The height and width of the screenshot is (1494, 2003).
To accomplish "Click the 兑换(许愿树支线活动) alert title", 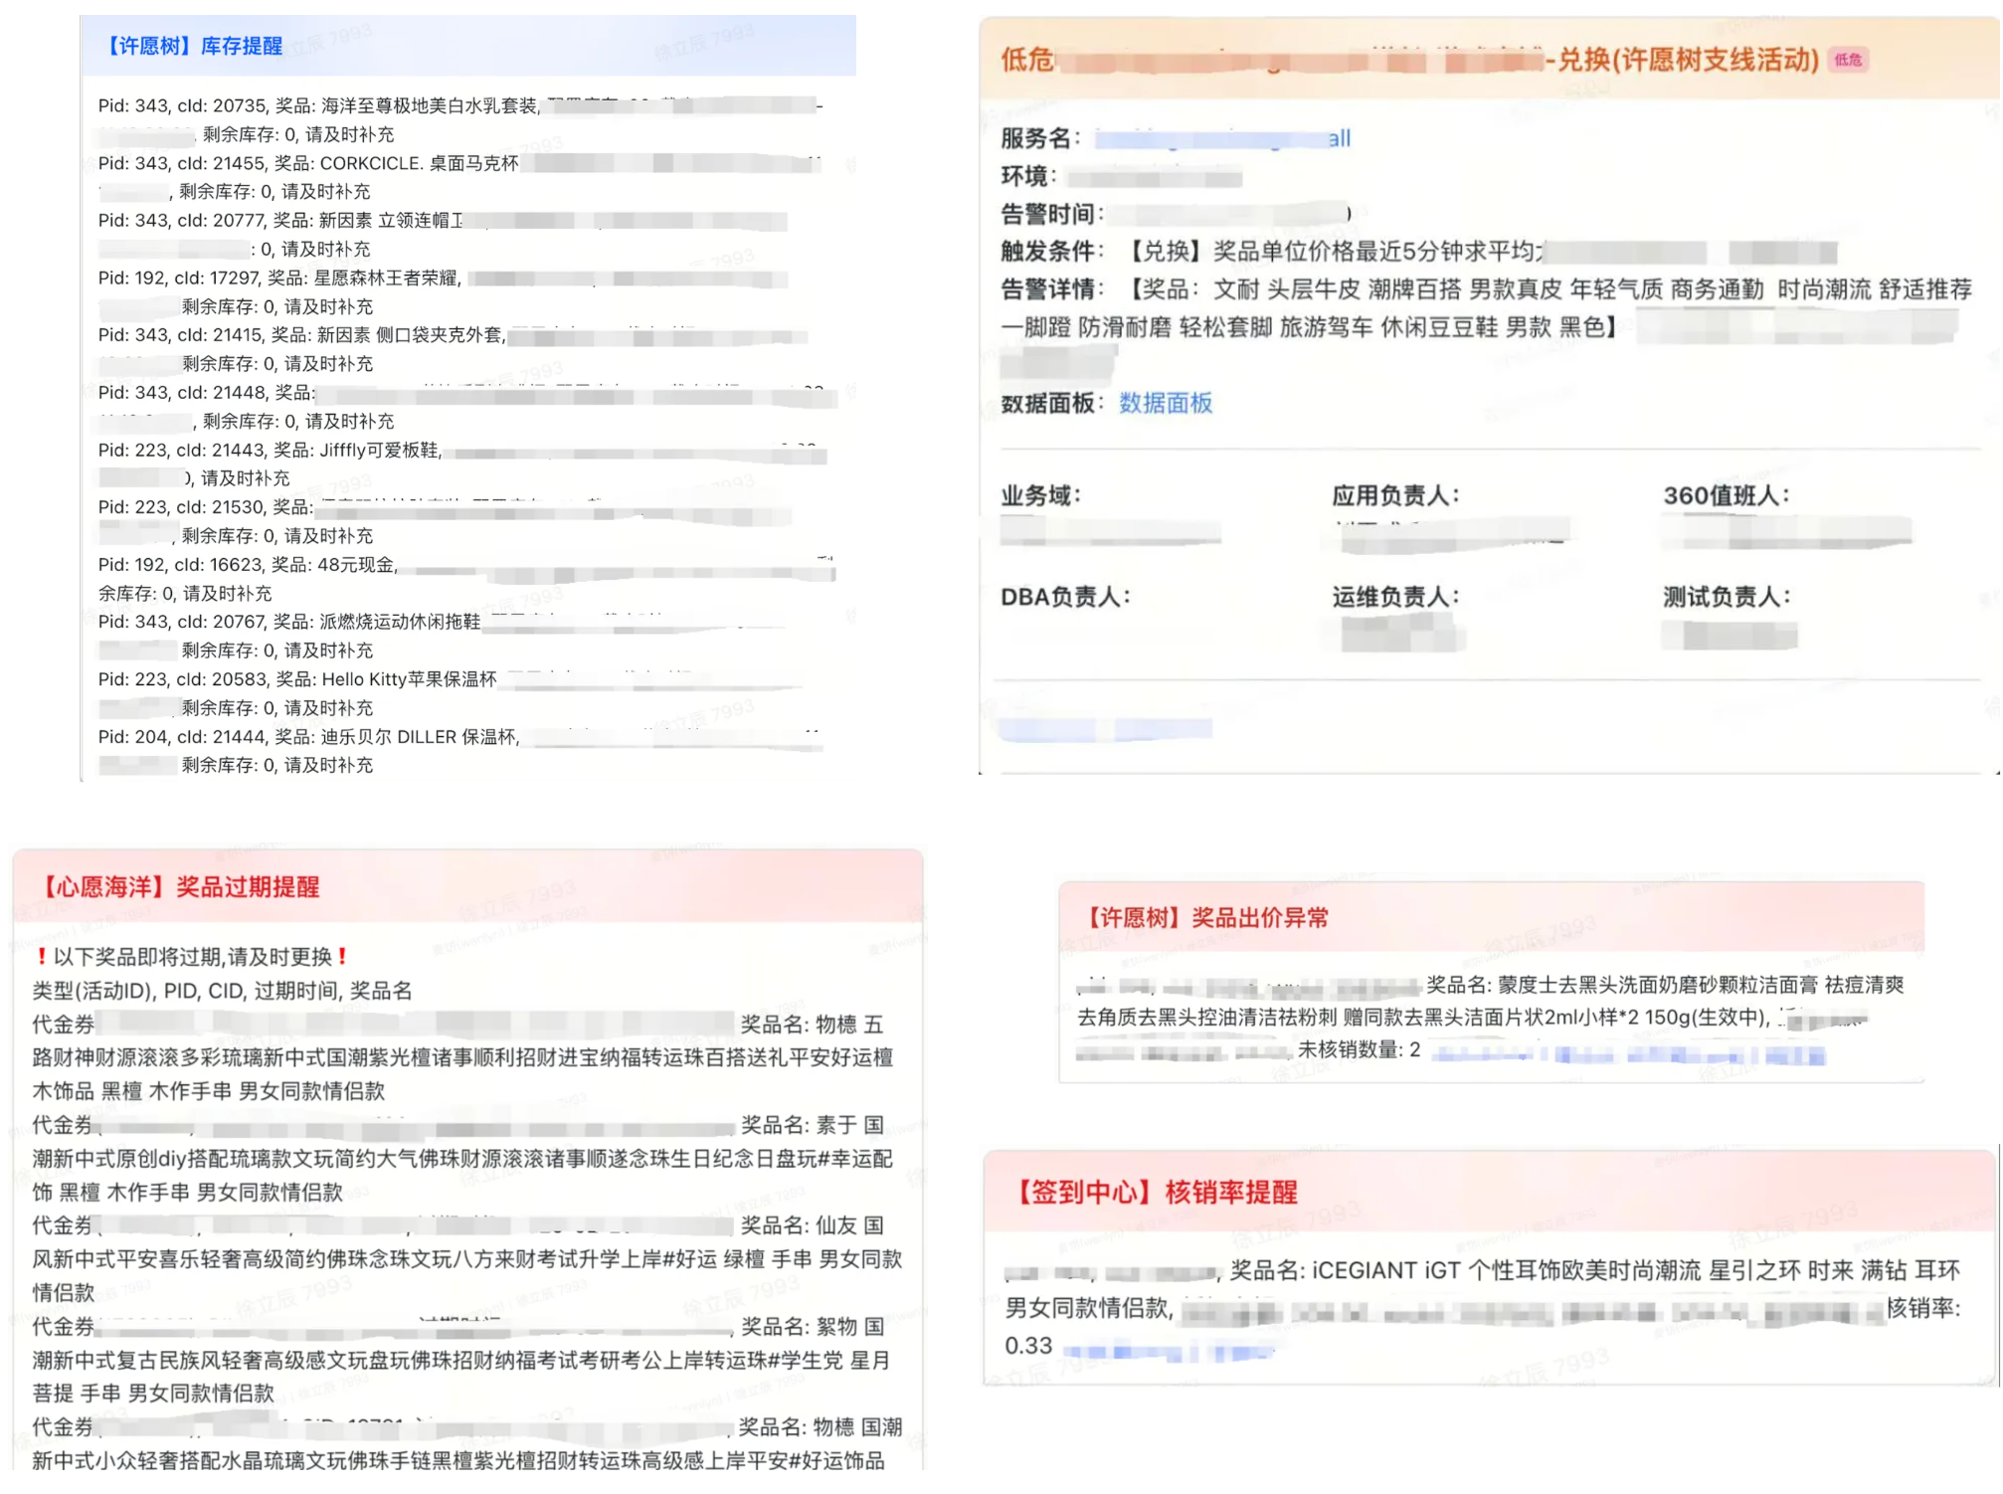I will click(x=1687, y=61).
